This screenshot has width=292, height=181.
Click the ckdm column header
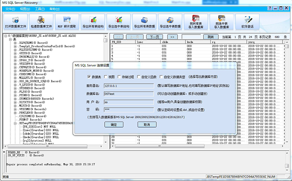click(173, 42)
